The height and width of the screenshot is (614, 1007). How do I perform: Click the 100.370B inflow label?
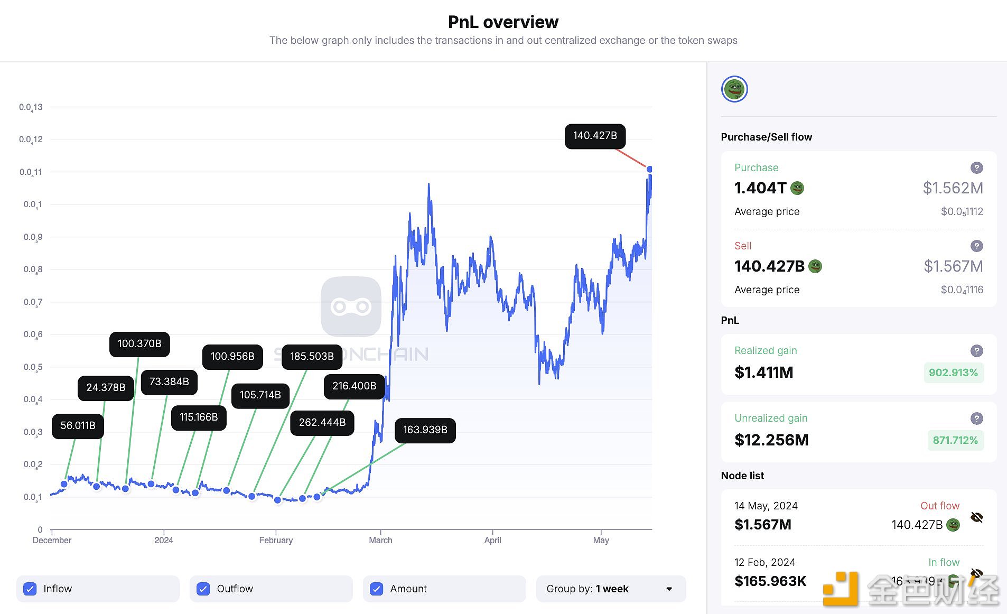[x=139, y=344]
